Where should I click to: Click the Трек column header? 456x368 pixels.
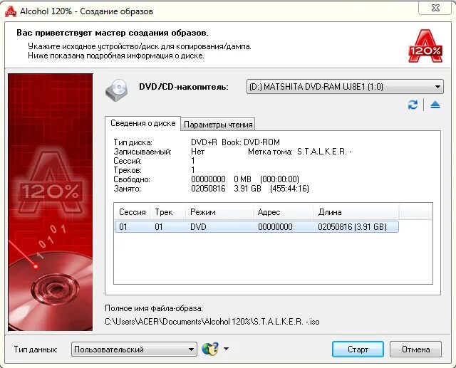(x=167, y=212)
